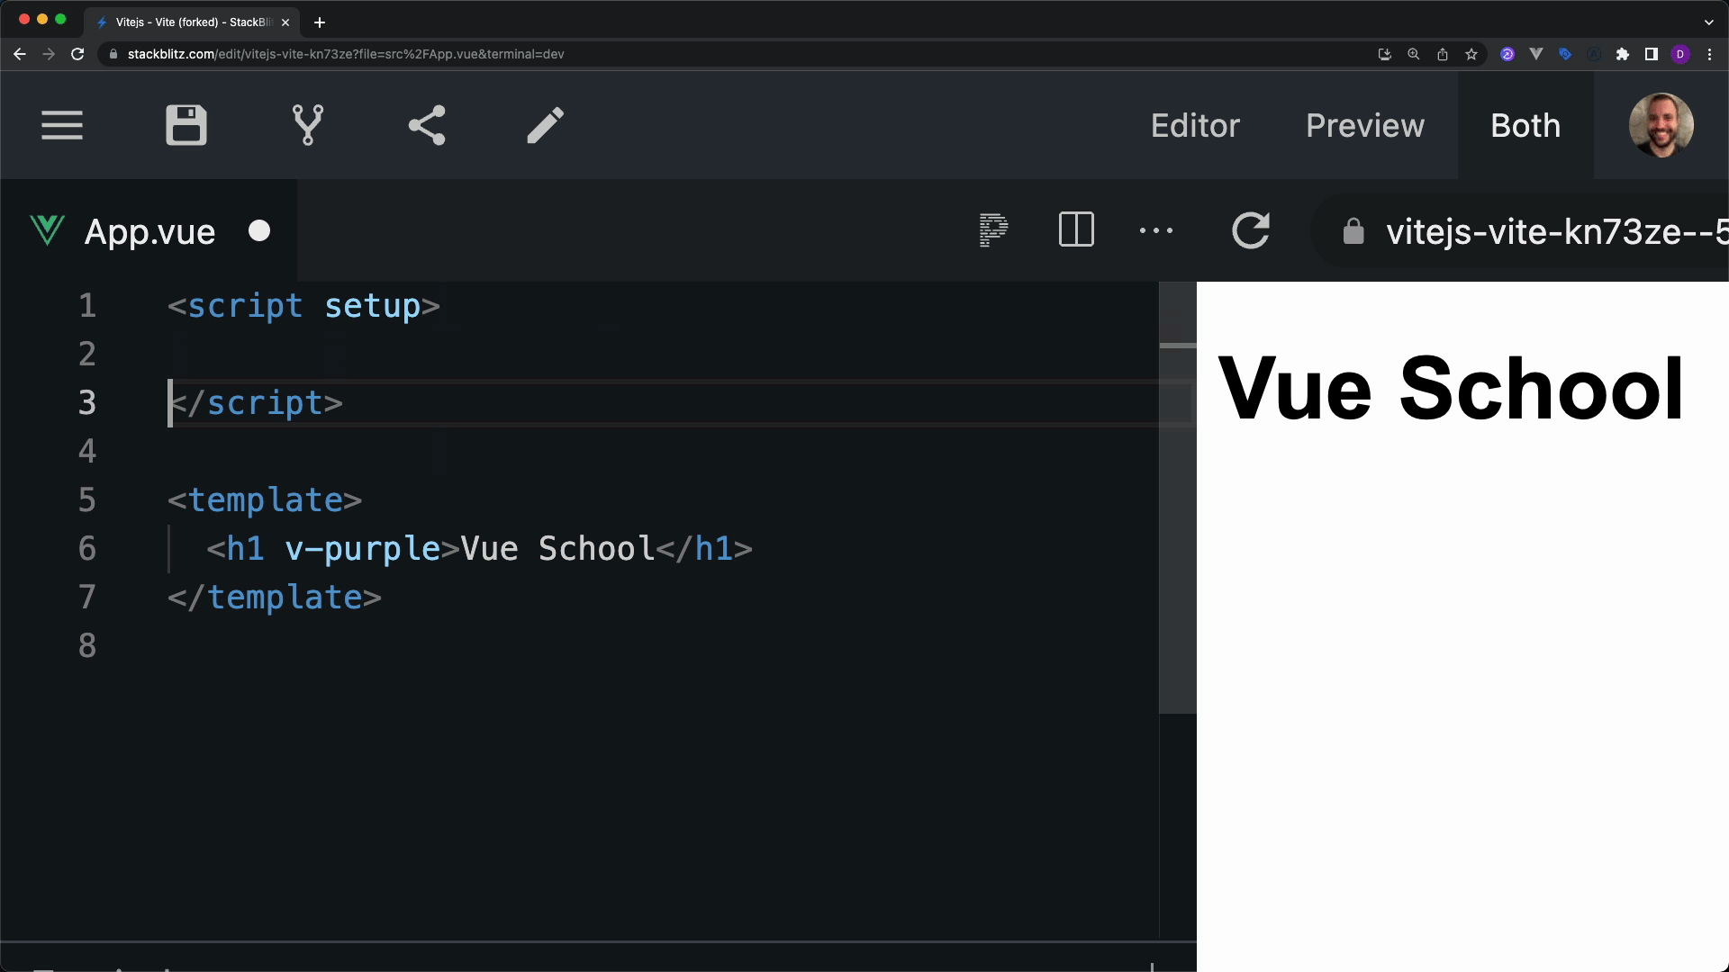This screenshot has height=972, width=1729.
Task: Expand the tab search chevron
Action: coord(1709,22)
